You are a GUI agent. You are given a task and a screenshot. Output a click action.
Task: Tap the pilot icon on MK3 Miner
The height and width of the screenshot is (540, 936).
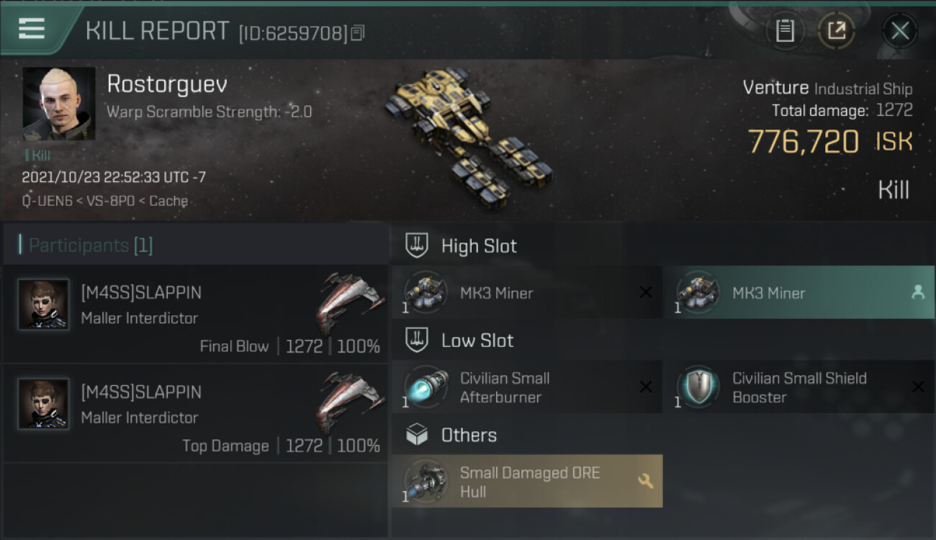(x=917, y=292)
